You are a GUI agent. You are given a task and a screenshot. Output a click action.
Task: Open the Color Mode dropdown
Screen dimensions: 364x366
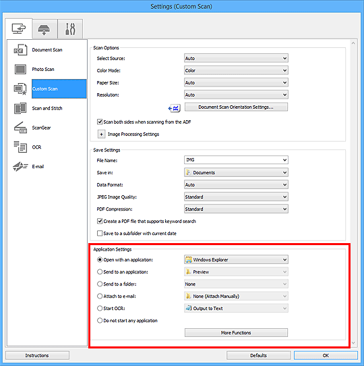(x=236, y=70)
